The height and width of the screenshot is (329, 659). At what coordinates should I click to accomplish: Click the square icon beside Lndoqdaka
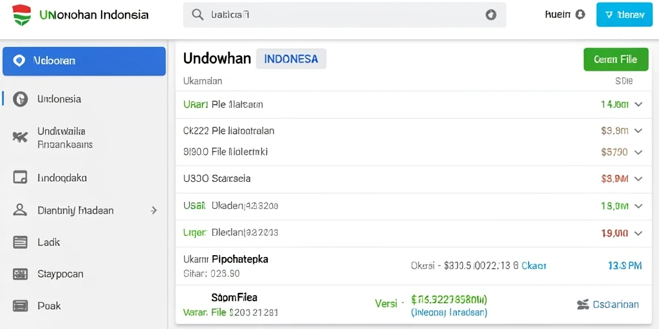click(20, 177)
